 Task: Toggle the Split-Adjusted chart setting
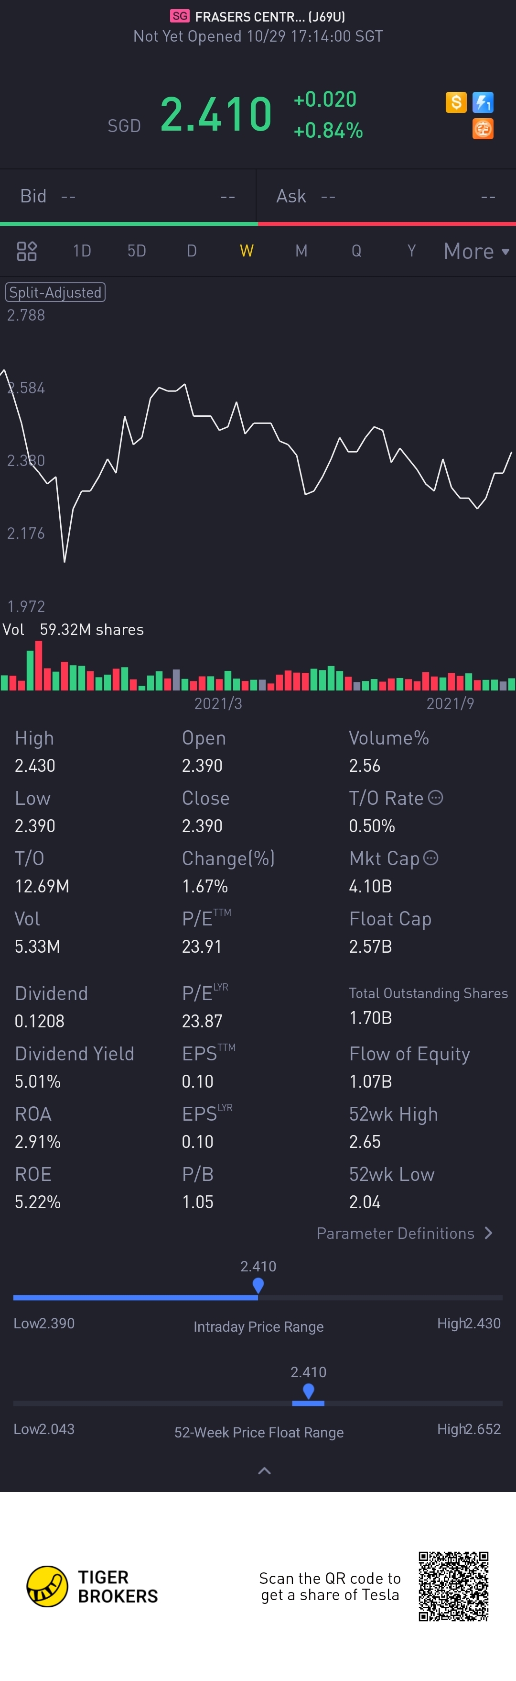[55, 292]
